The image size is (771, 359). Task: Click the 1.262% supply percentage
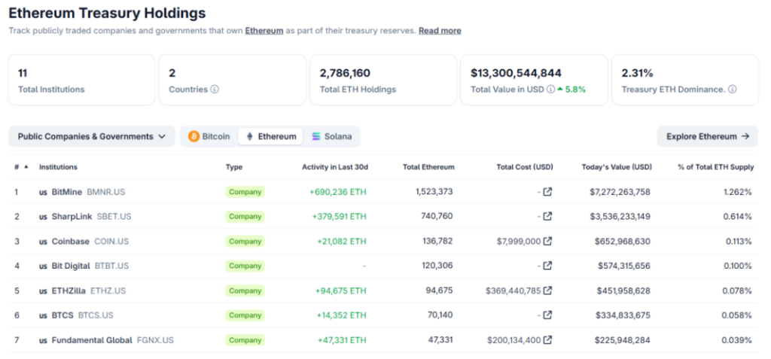click(x=738, y=192)
